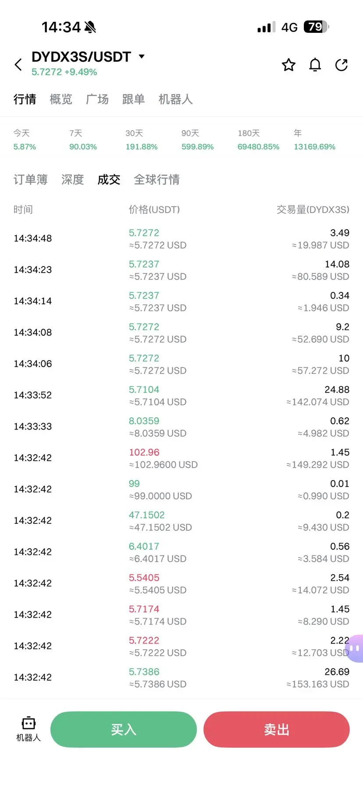Select the 订单簿 tab

click(30, 180)
